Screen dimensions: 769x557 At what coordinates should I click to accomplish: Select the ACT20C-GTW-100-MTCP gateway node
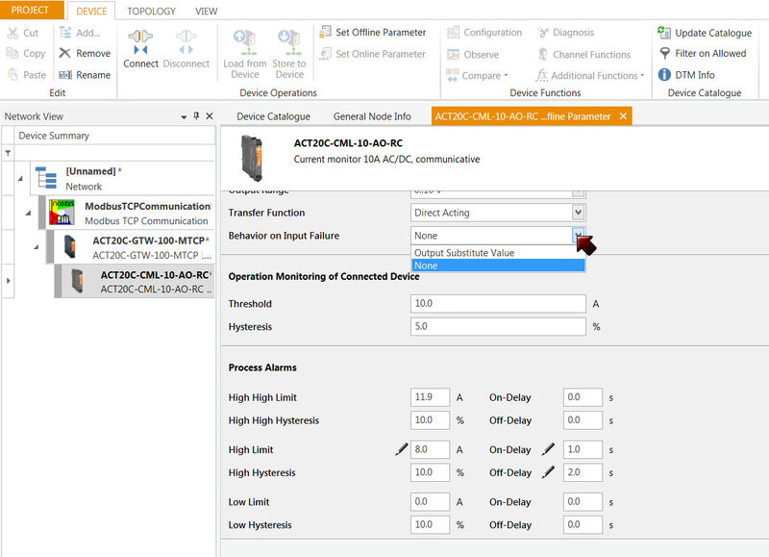pyautogui.click(x=149, y=247)
